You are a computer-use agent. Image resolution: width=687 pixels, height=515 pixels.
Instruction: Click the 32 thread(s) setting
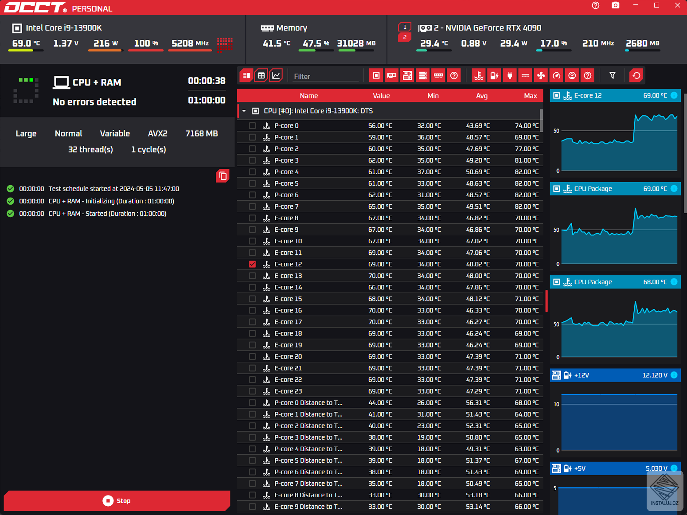click(x=90, y=149)
